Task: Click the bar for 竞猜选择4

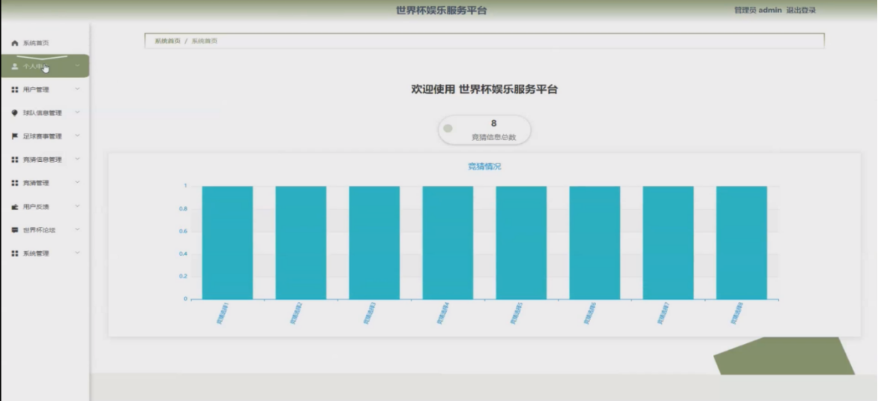Action: click(x=448, y=243)
